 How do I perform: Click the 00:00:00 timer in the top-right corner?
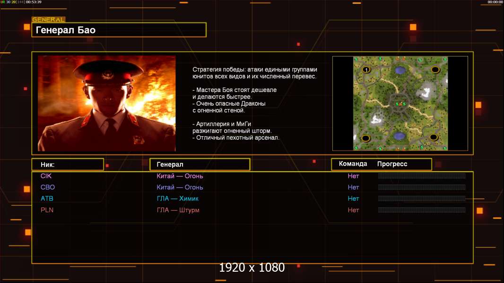pyautogui.click(x=495, y=2)
